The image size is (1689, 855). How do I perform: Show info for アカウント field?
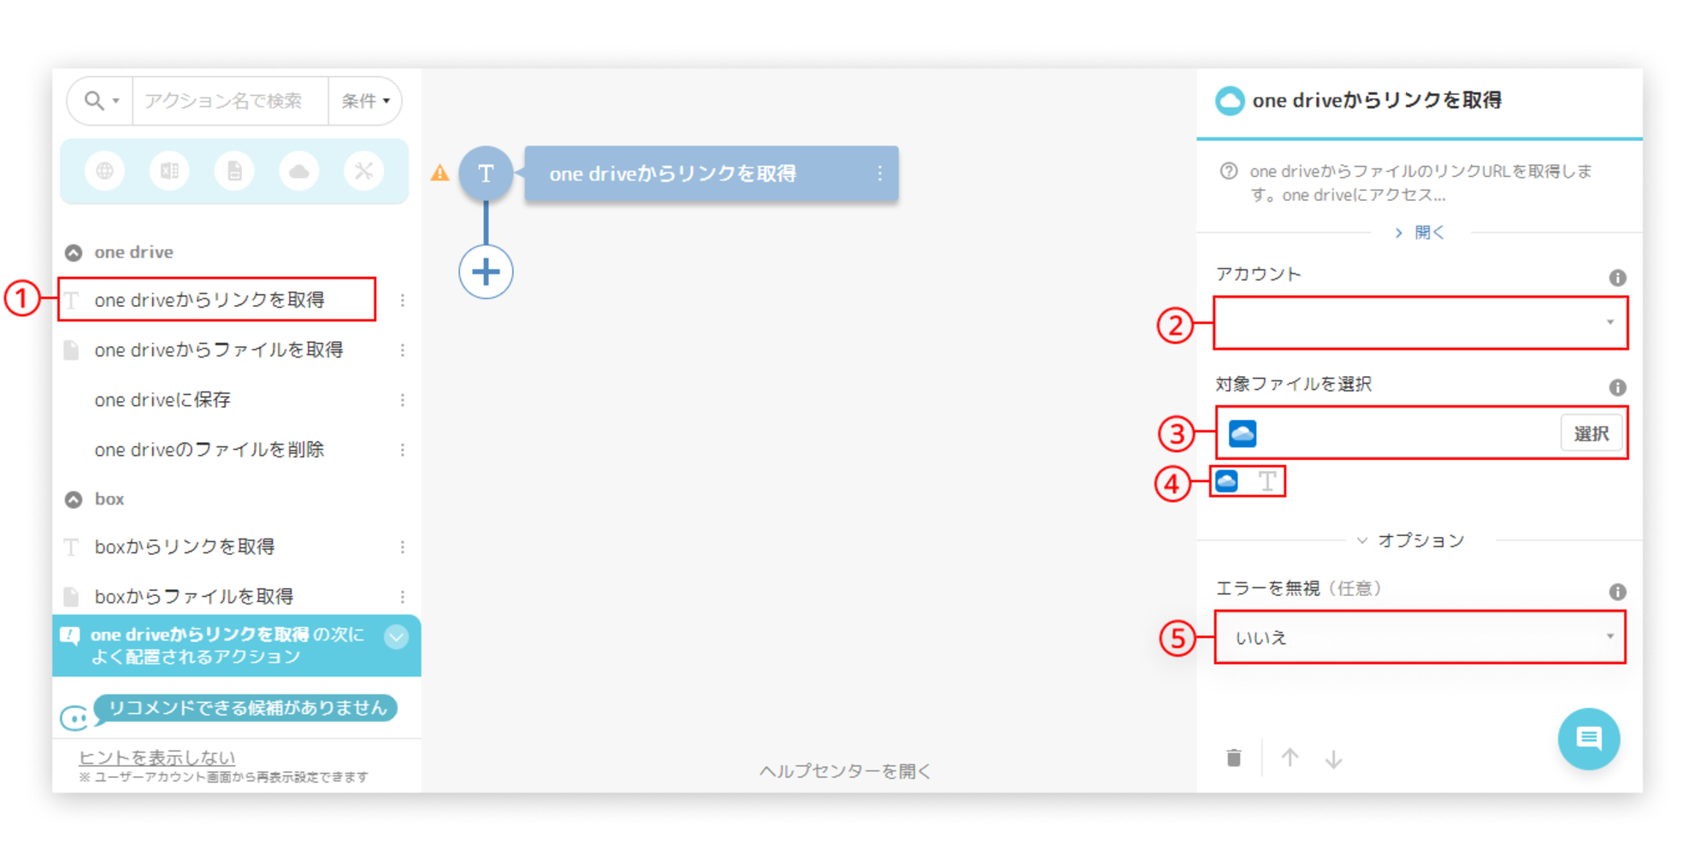1617,278
